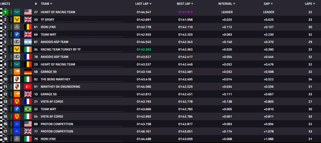
Task: Click the purple best lap 01:41.973
Action: click(x=186, y=12)
